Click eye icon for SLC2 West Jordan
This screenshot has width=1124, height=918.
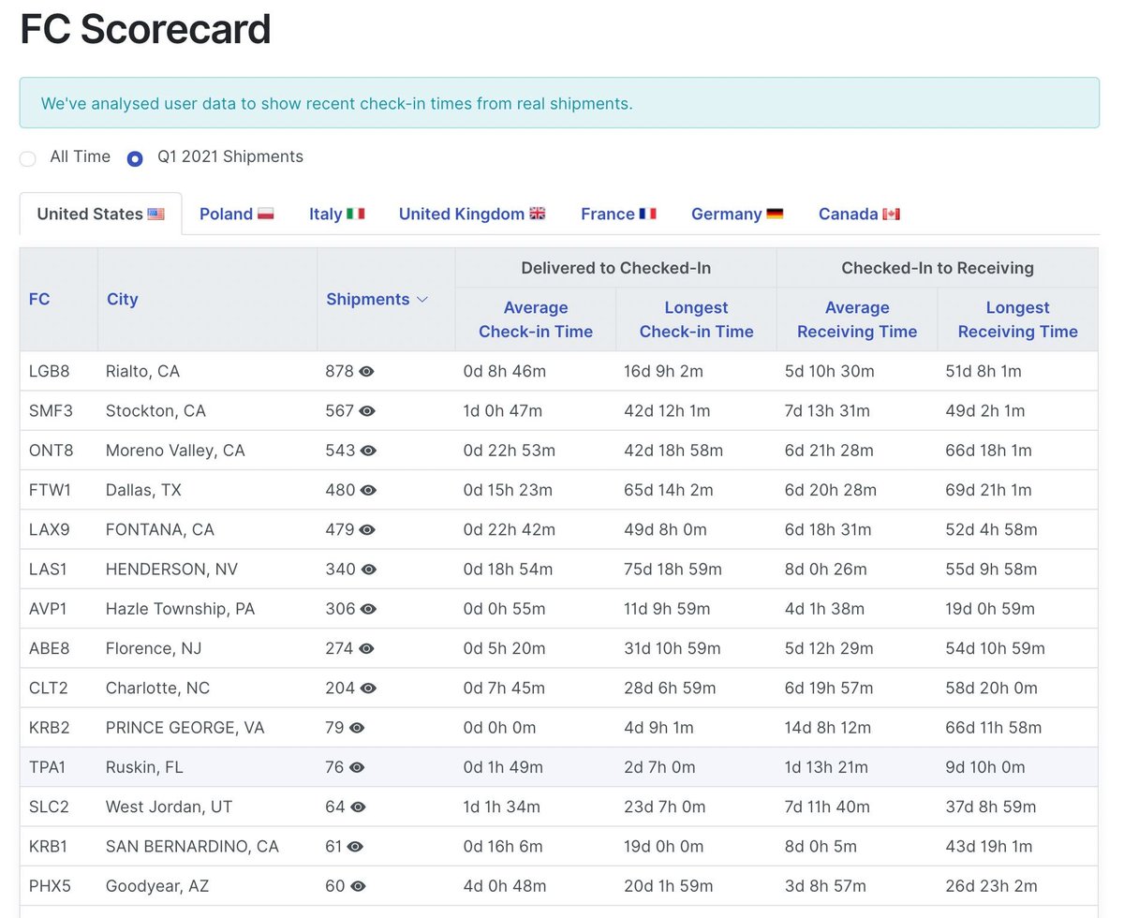click(x=358, y=807)
